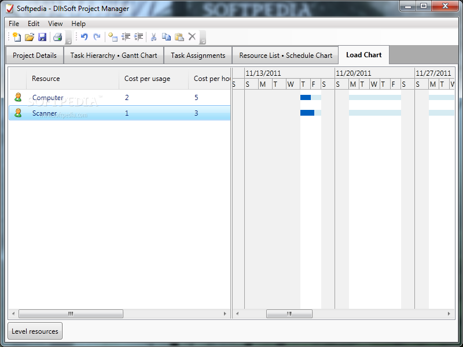Open the Help menu
Screen dimensions: 463x347
click(x=78, y=24)
